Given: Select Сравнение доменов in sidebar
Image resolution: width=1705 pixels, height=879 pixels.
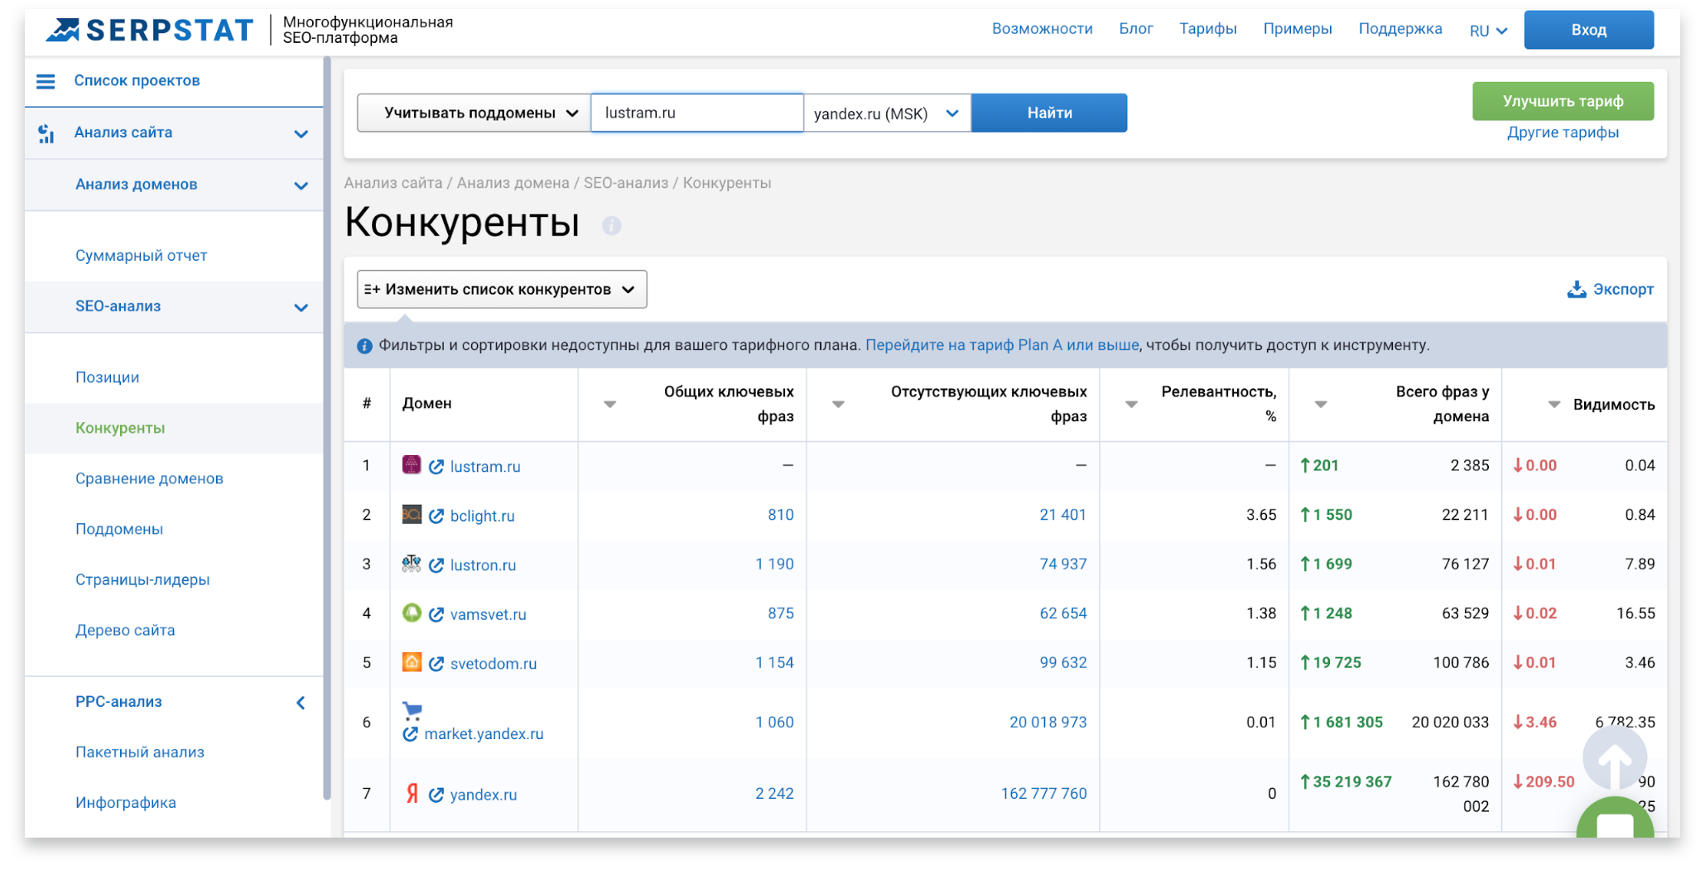Looking at the screenshot, I should pos(149,478).
